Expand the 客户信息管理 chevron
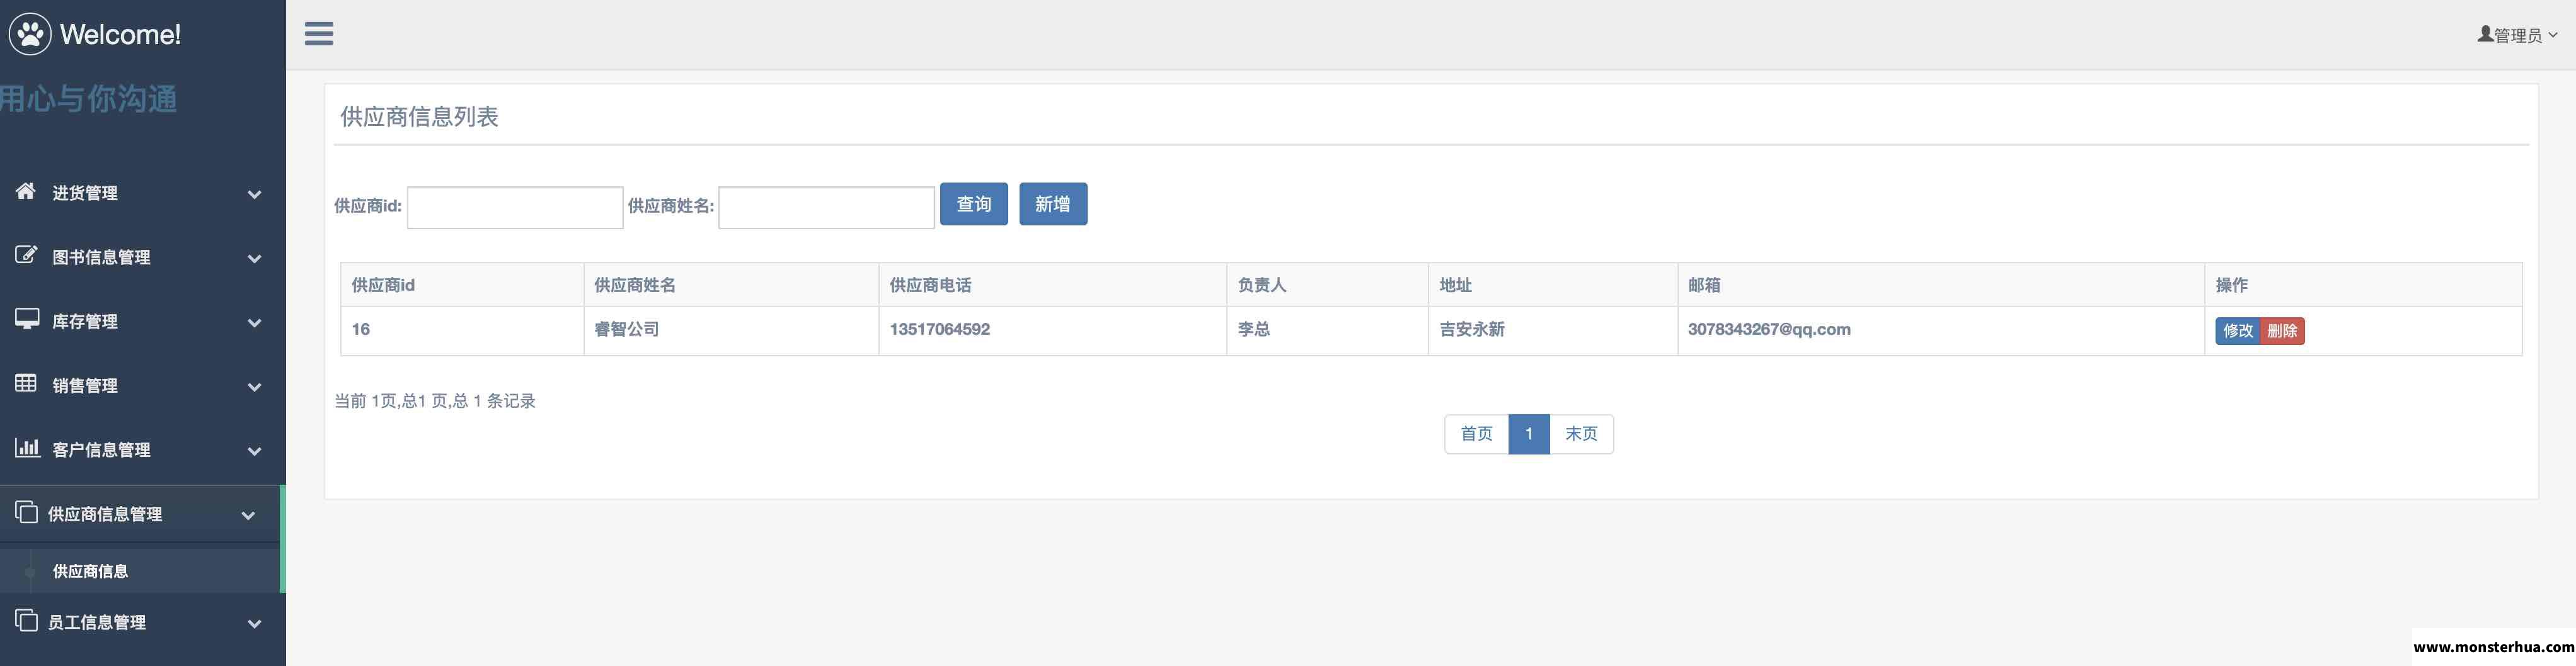Screen dimensions: 2576x666 (x=254, y=450)
